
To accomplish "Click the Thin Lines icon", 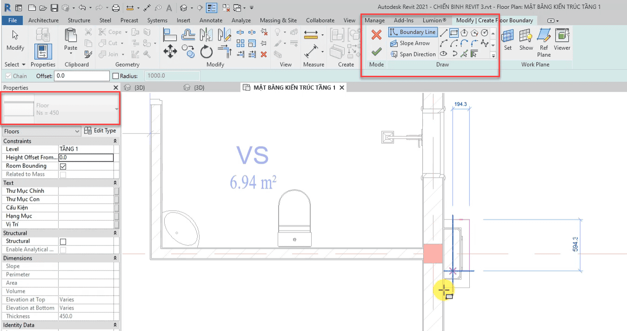I will coord(211,8).
